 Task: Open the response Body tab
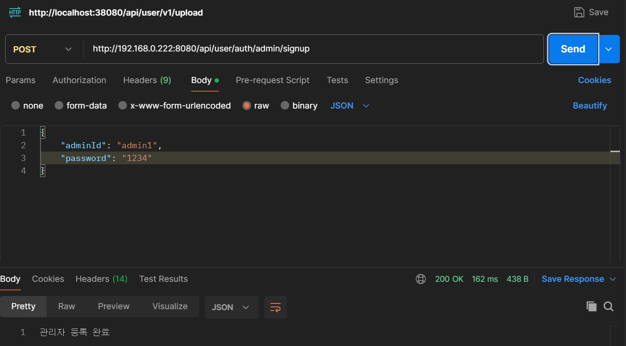[10, 279]
